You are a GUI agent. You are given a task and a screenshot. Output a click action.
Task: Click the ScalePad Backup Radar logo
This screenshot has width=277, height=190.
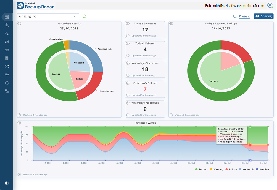(35, 6)
